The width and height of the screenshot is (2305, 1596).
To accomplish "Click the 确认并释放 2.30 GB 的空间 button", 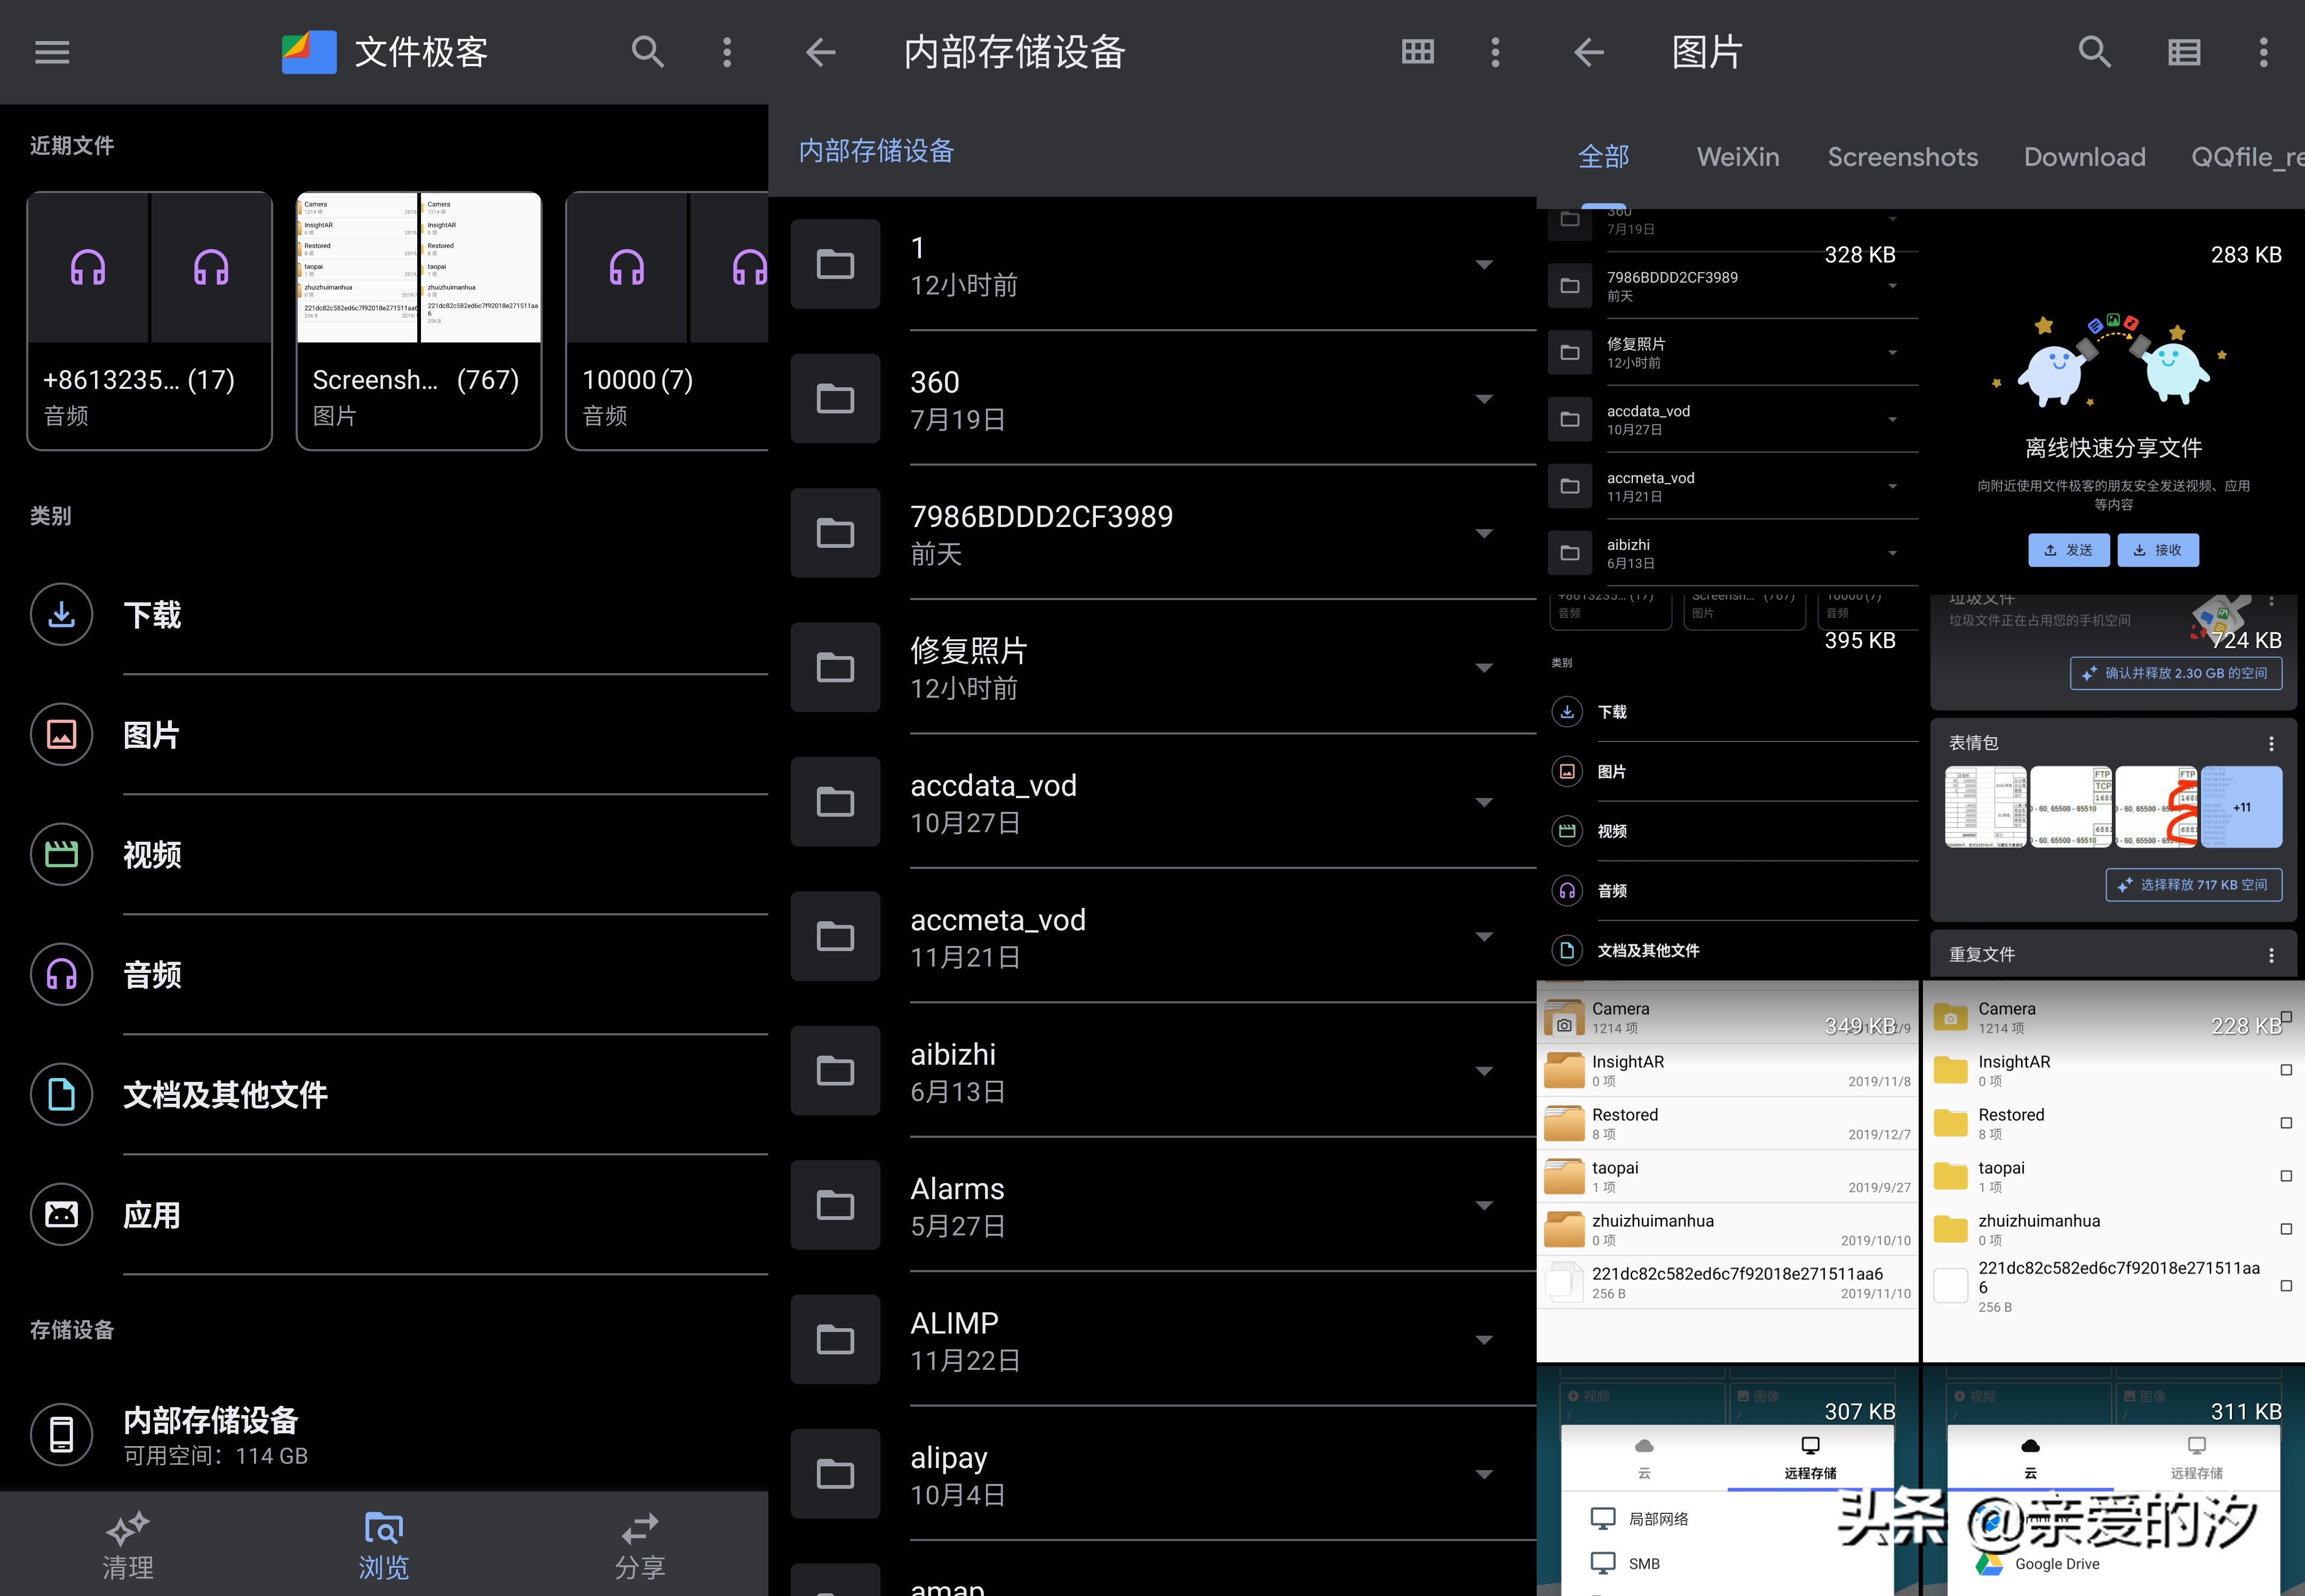I will [x=2175, y=673].
